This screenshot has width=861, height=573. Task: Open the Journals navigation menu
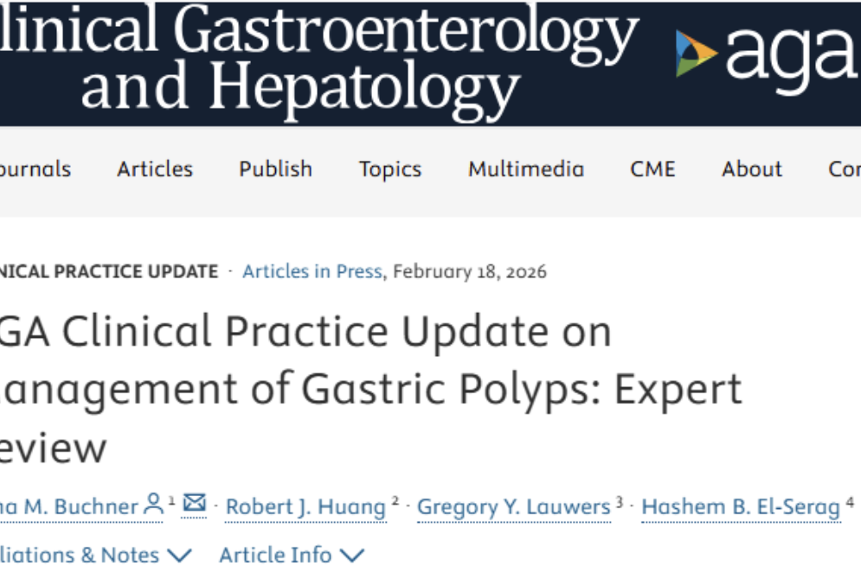[35, 169]
